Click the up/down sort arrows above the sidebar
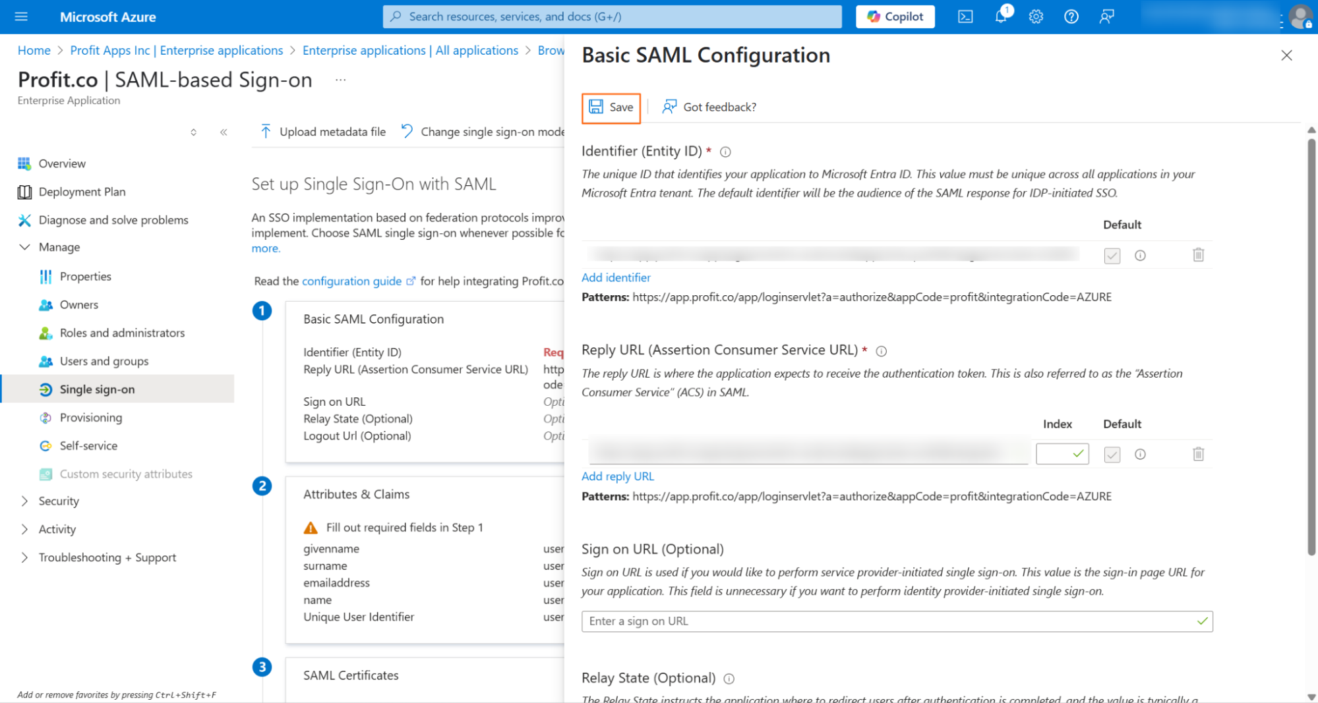Image resolution: width=1318 pixels, height=703 pixels. tap(193, 132)
